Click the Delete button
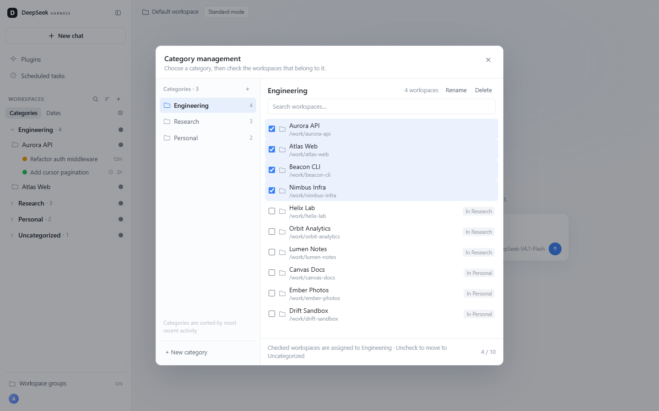 click(483, 90)
